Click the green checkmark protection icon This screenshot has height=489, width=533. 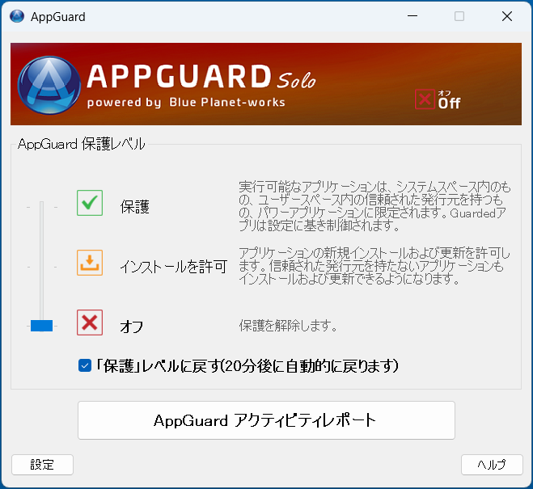click(x=90, y=203)
